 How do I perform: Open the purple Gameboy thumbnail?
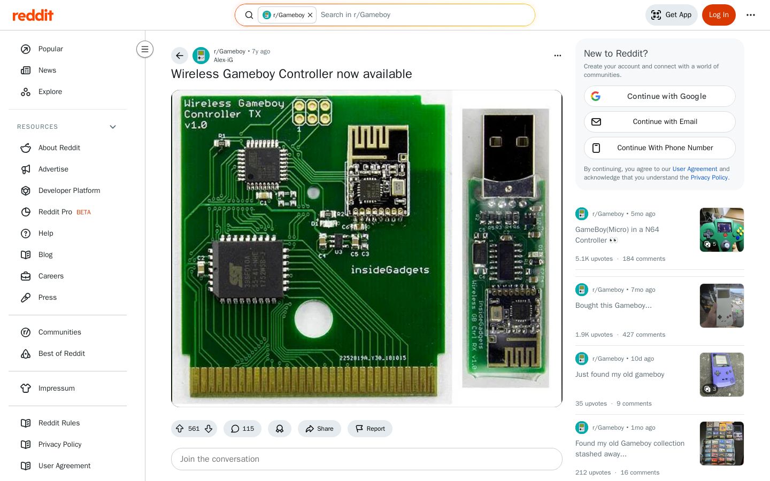coord(722,375)
